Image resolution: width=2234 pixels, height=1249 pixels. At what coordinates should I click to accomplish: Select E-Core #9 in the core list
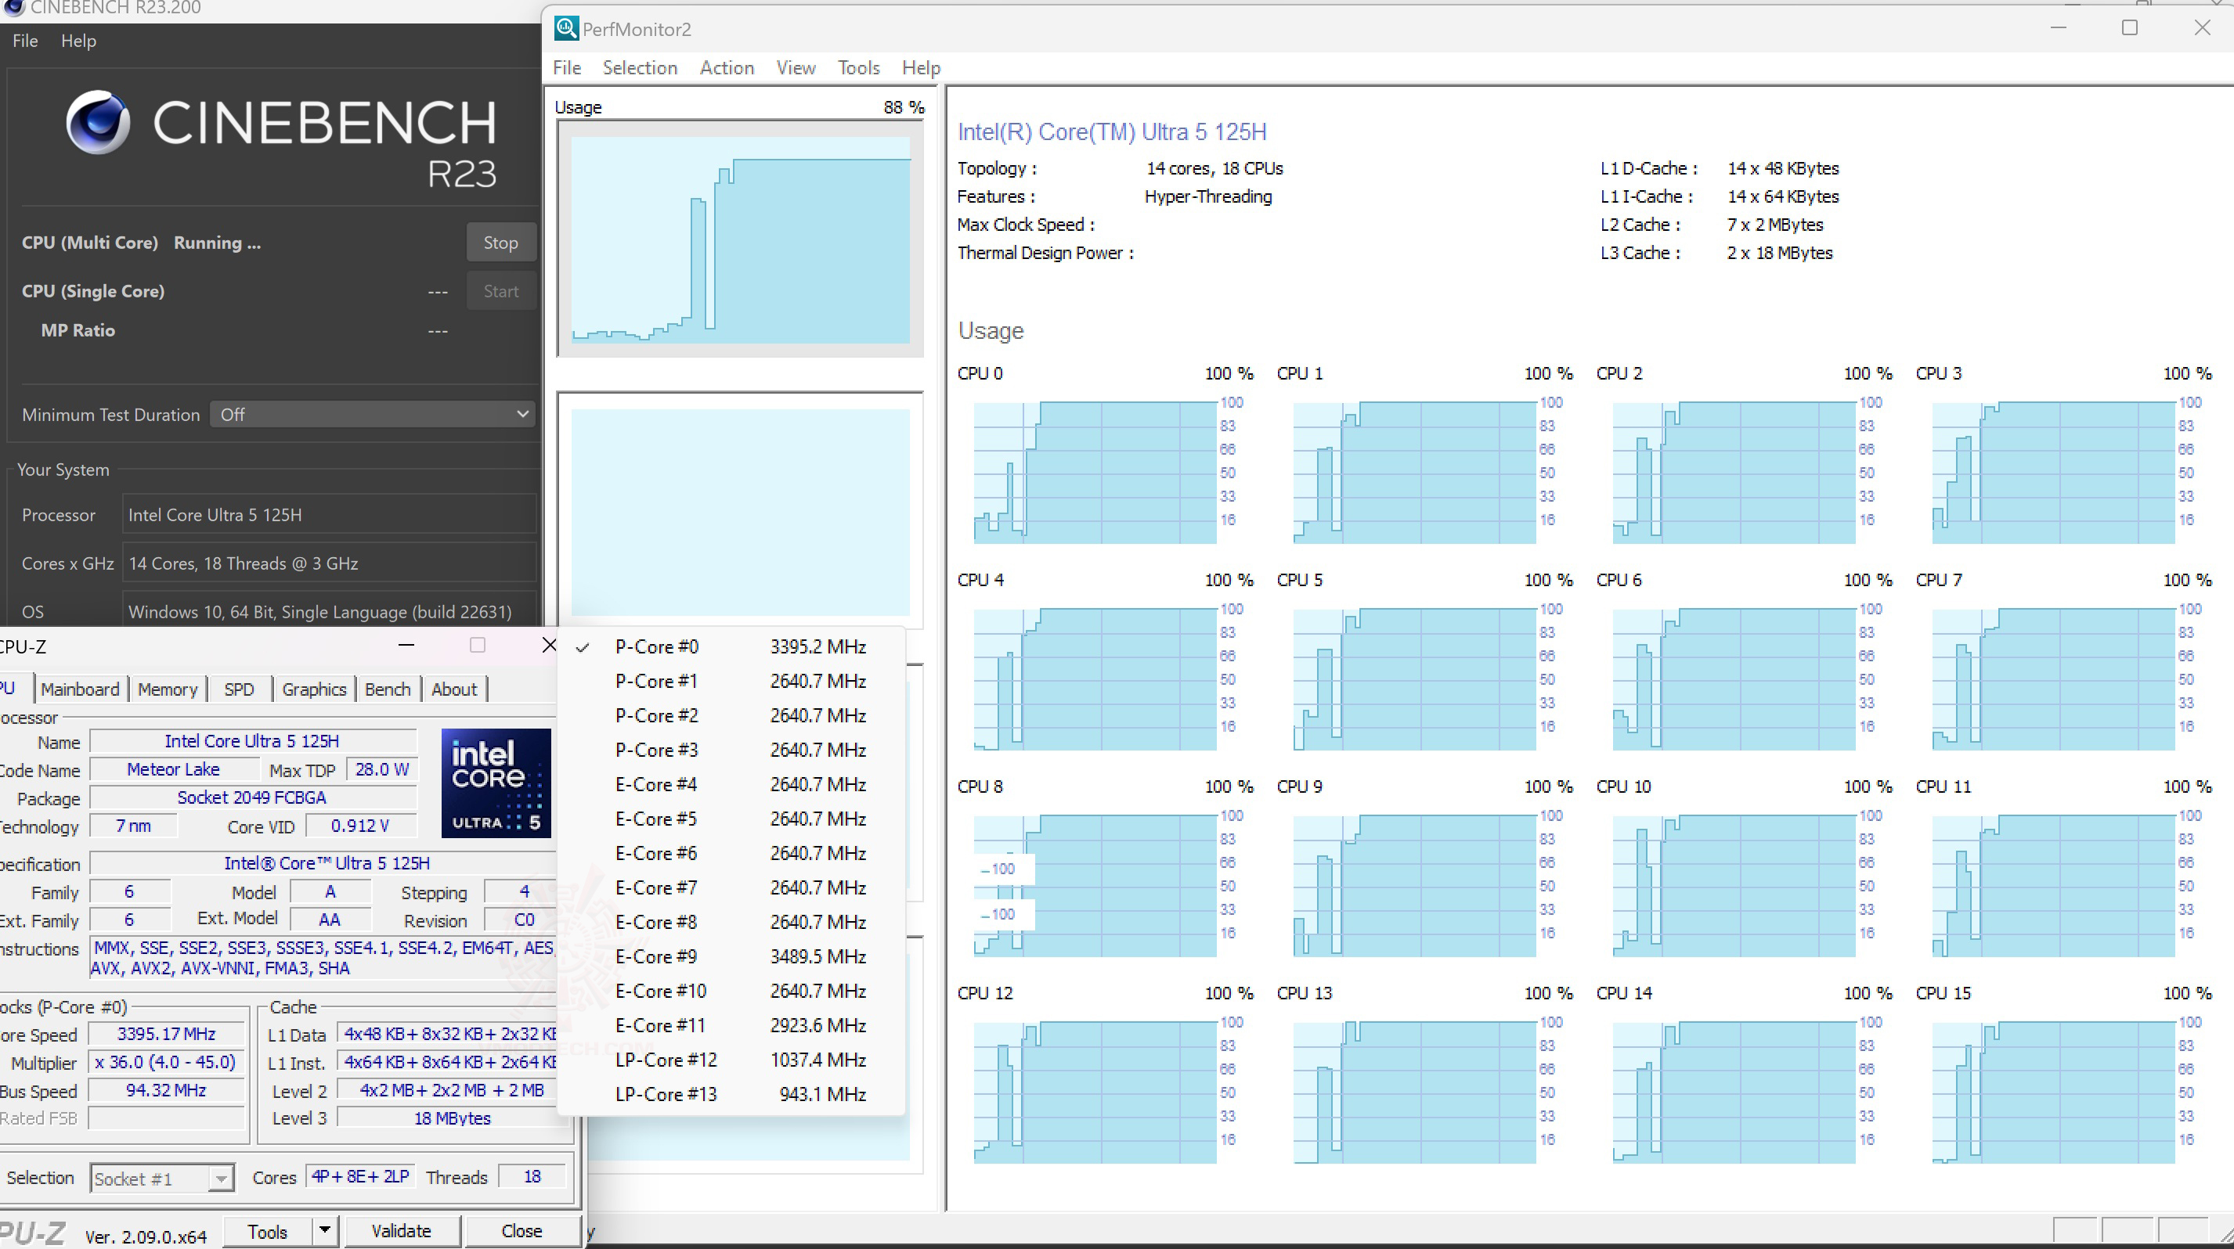pyautogui.click(x=656, y=956)
